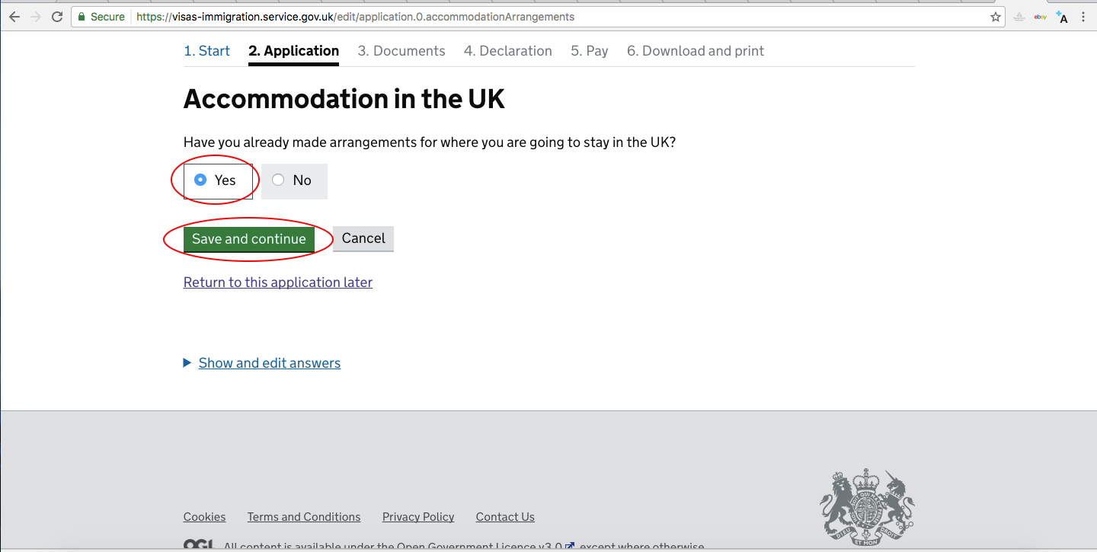The width and height of the screenshot is (1097, 552).
Task: Bookmark this page with the star icon
Action: (996, 17)
